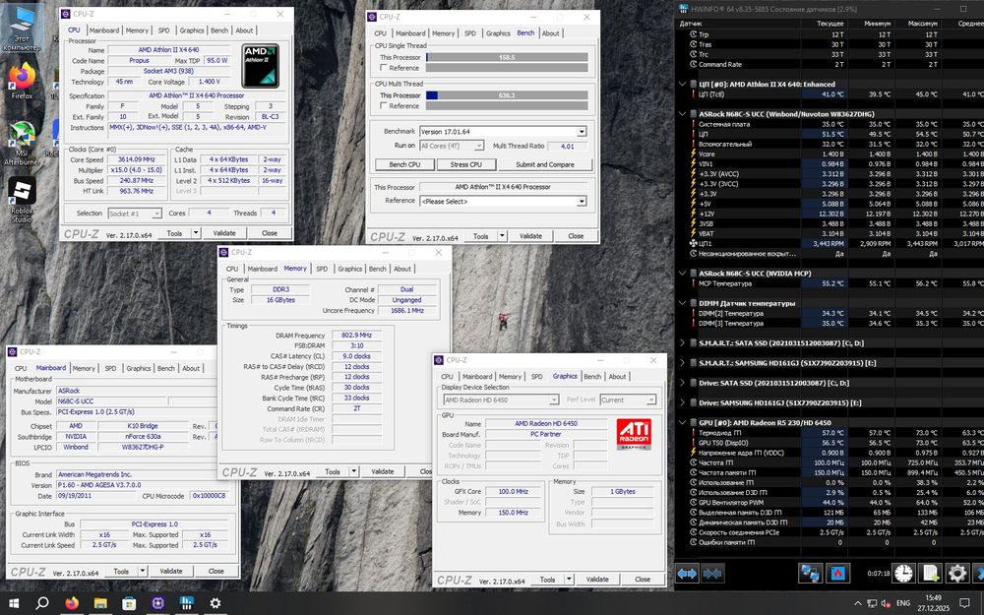The image size is (984, 615).
Task: Open Microsoft Store from the taskbar
Action: coord(129,603)
